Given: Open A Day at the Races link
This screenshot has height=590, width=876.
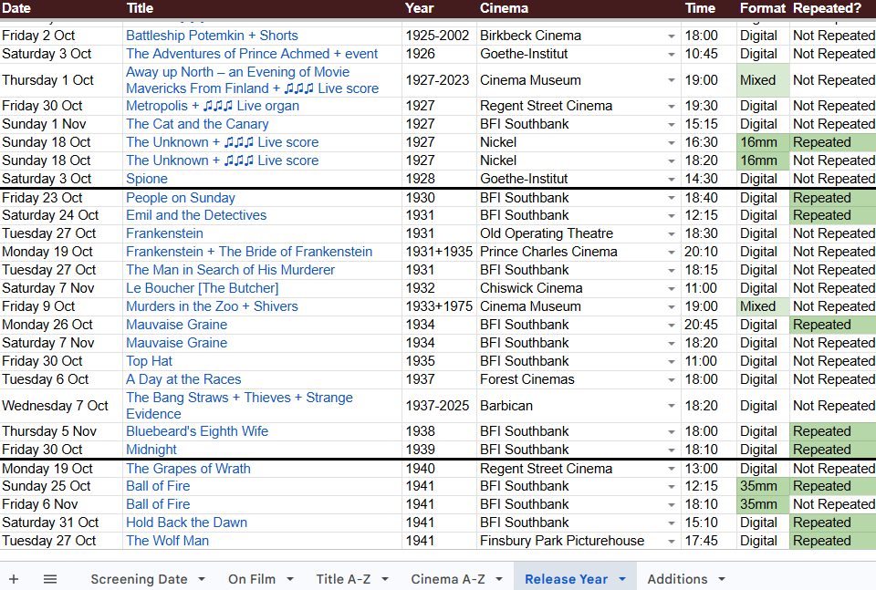Looking at the screenshot, I should pyautogui.click(x=183, y=379).
